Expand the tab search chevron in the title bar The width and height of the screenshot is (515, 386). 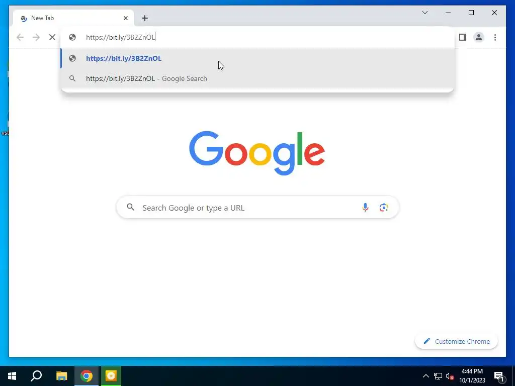click(x=424, y=13)
